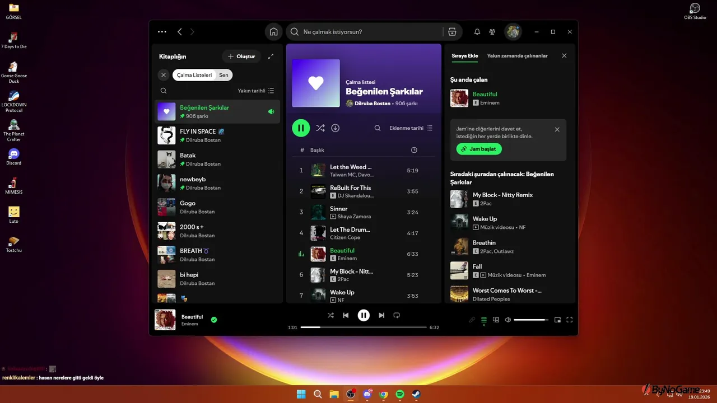Switch to Sıraya Ekle tab
This screenshot has height=403, width=717.
coord(465,56)
